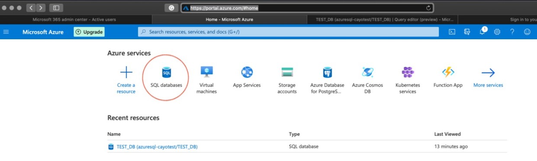Open the Help question mark
This screenshot has width=537, height=161.
click(x=512, y=32)
